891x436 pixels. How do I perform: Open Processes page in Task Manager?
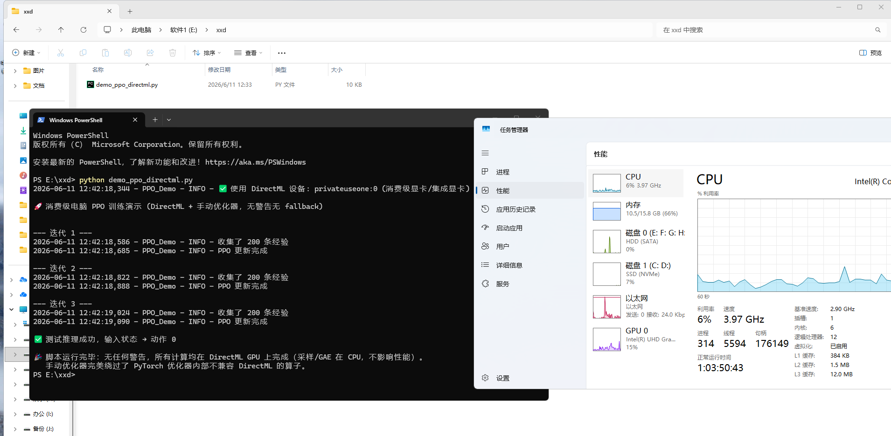(530, 172)
